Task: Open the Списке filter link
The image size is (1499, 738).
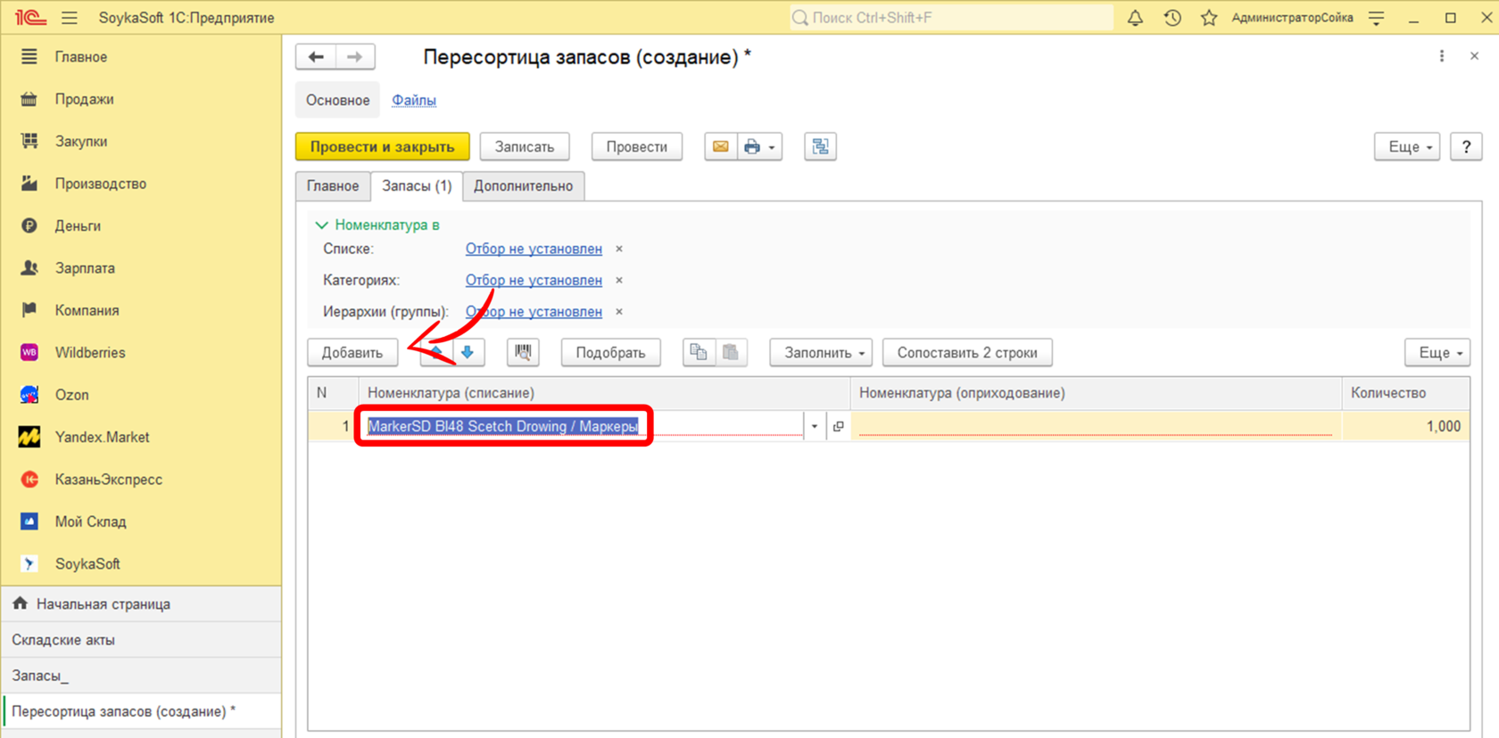Action: tap(534, 250)
